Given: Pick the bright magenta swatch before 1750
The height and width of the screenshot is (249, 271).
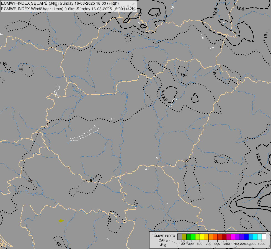Looking at the screenshot, I should (x=233, y=237).
